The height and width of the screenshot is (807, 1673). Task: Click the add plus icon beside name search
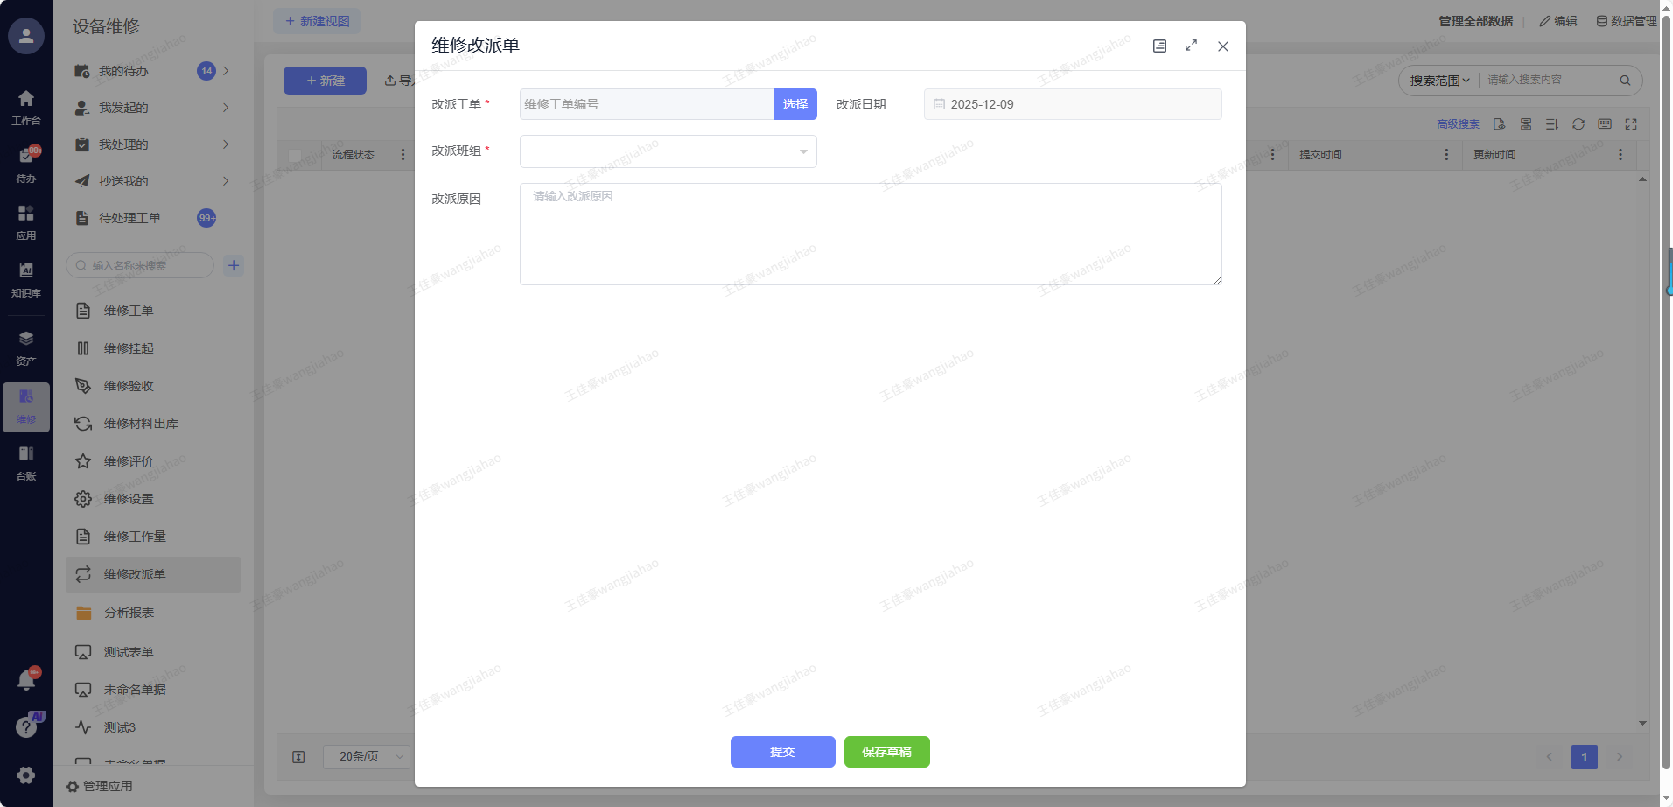(x=234, y=265)
